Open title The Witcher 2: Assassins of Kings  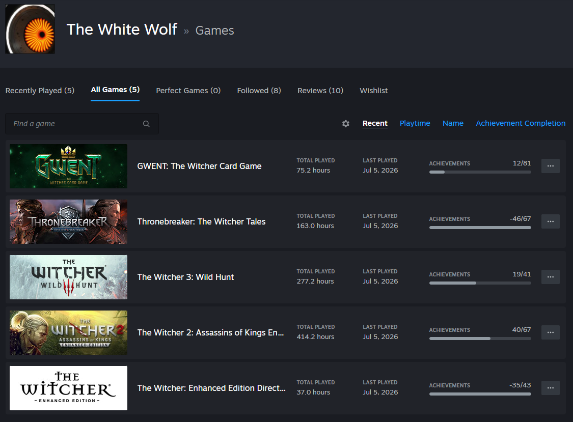210,333
